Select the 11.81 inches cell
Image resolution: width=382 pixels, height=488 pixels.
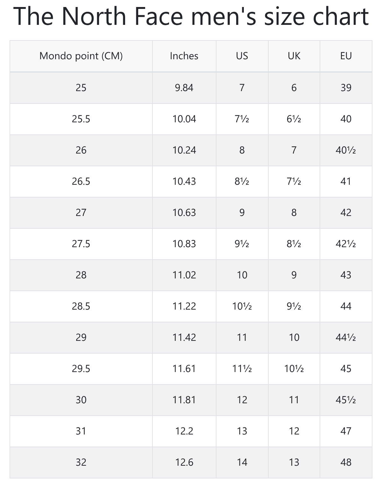point(184,400)
